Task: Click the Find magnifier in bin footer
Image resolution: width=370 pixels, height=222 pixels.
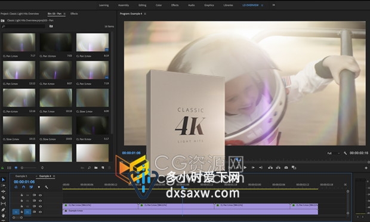Action: [89, 168]
